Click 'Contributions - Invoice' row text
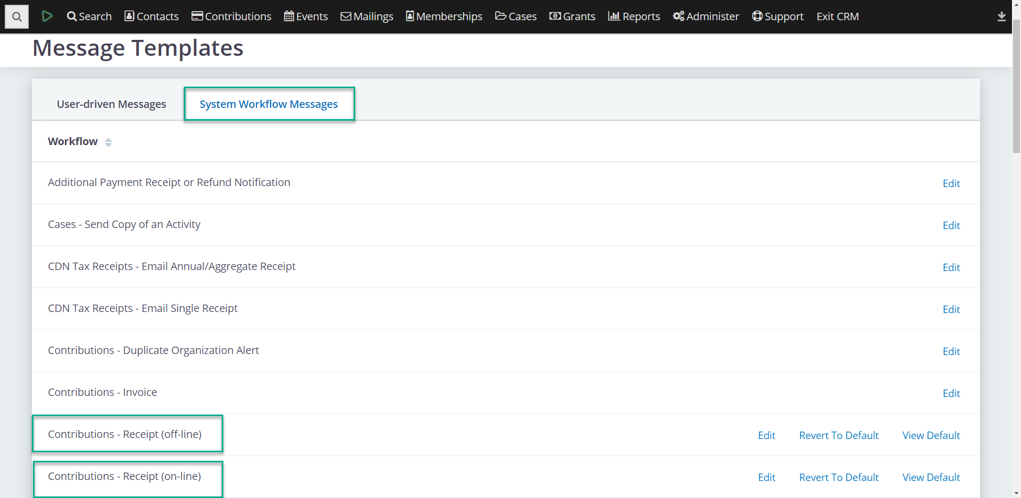 pyautogui.click(x=102, y=392)
